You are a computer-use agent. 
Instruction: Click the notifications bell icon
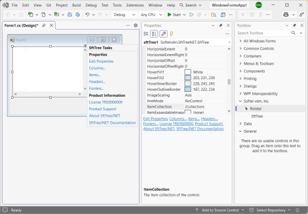click(297, 210)
